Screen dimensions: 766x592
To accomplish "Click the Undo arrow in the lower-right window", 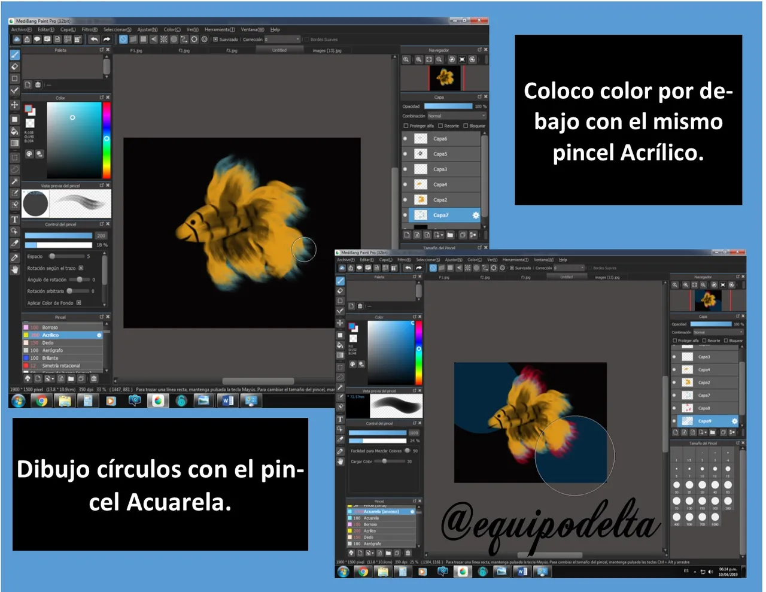I will (x=408, y=268).
